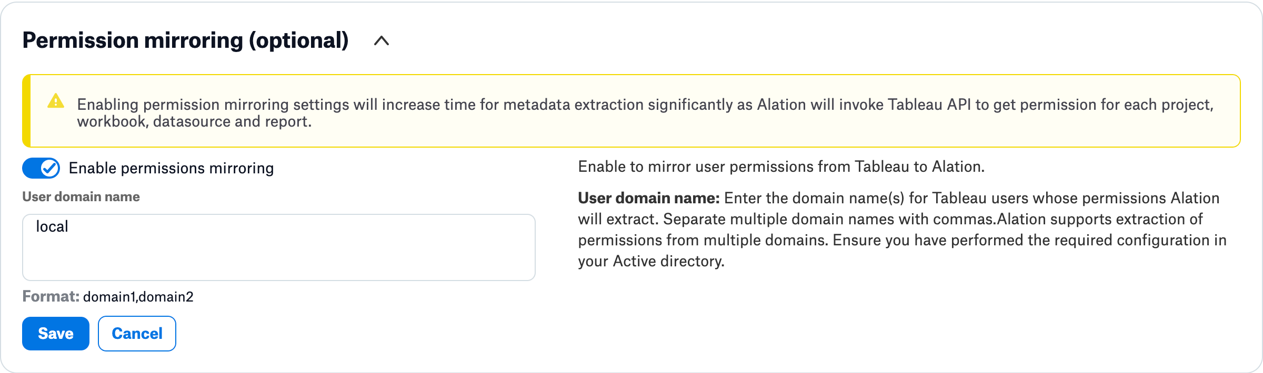Viewport: 1263px width, 373px height.
Task: Click the word local in the domain field
Action: tap(52, 226)
